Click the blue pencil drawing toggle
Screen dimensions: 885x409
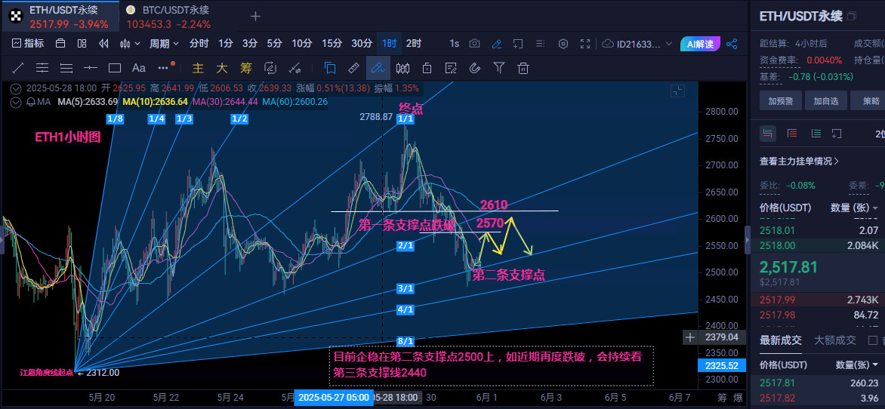pos(497,44)
